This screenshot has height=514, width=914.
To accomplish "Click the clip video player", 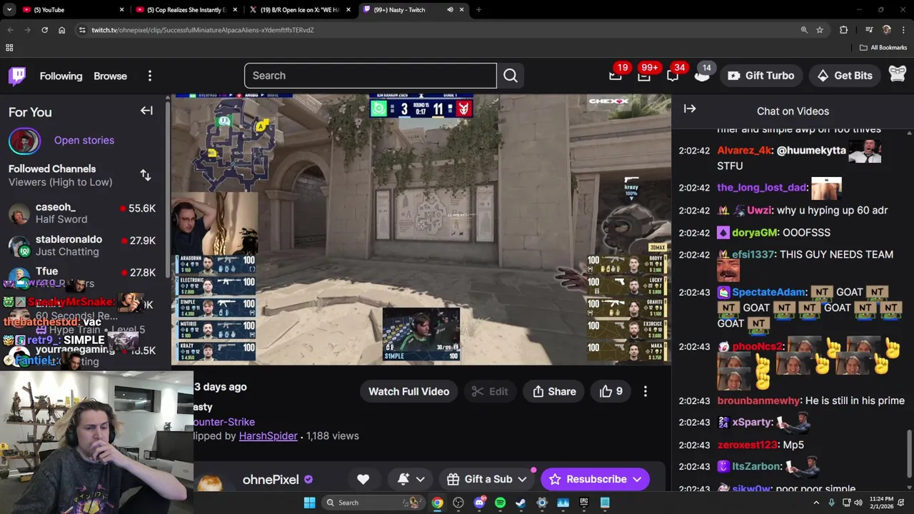I will pyautogui.click(x=421, y=229).
